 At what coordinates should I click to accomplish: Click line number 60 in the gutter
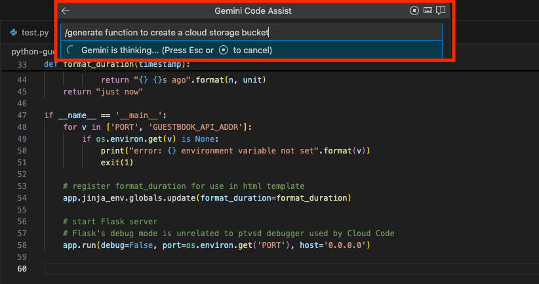[x=24, y=268]
